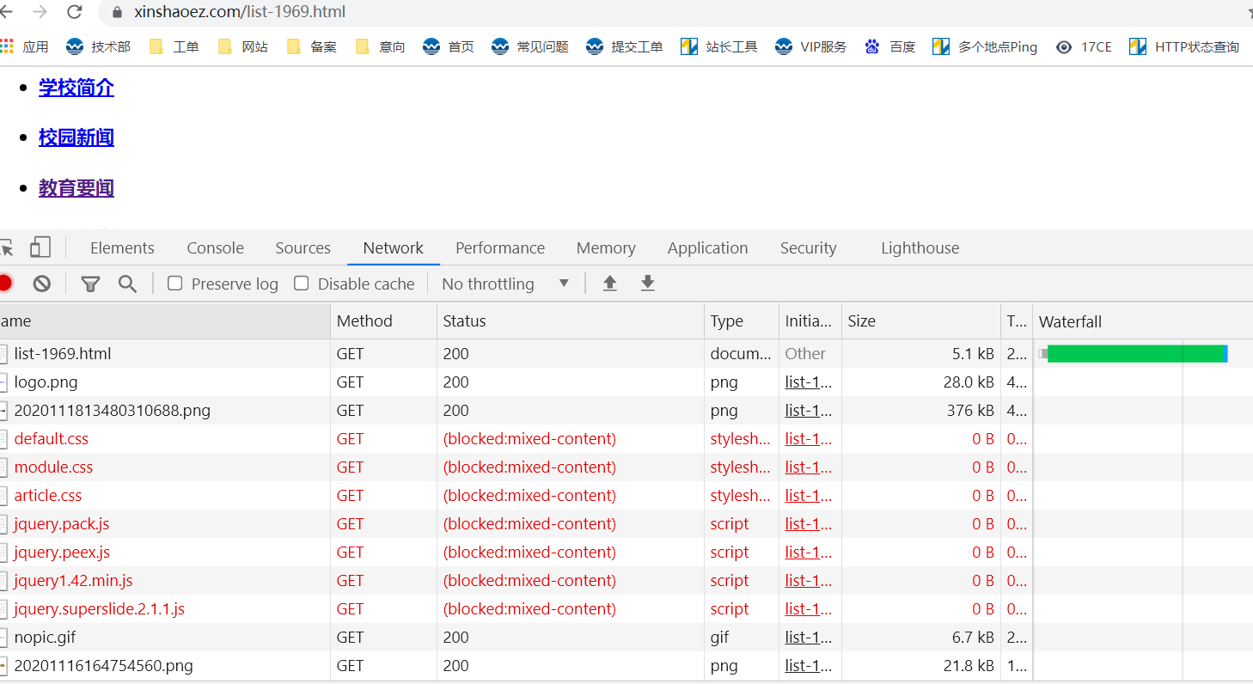Open the network filter funnel icon
Screen dimensions: 1253x684
(90, 284)
